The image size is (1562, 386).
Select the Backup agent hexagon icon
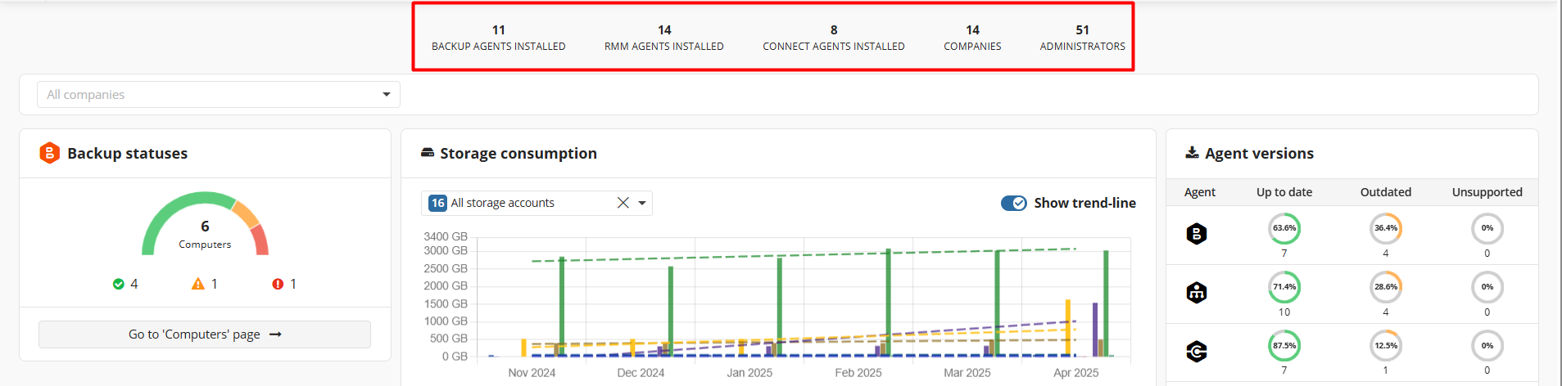click(x=1197, y=234)
